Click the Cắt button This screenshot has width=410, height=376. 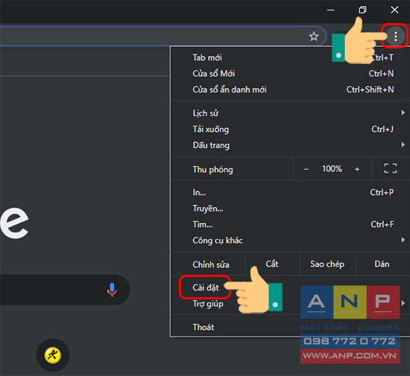(272, 264)
